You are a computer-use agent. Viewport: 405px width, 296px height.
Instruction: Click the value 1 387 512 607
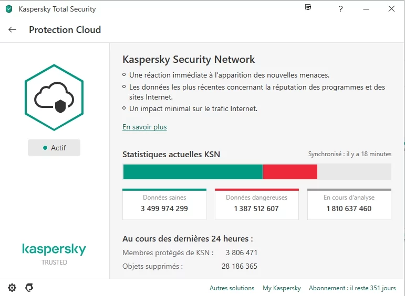256,209
